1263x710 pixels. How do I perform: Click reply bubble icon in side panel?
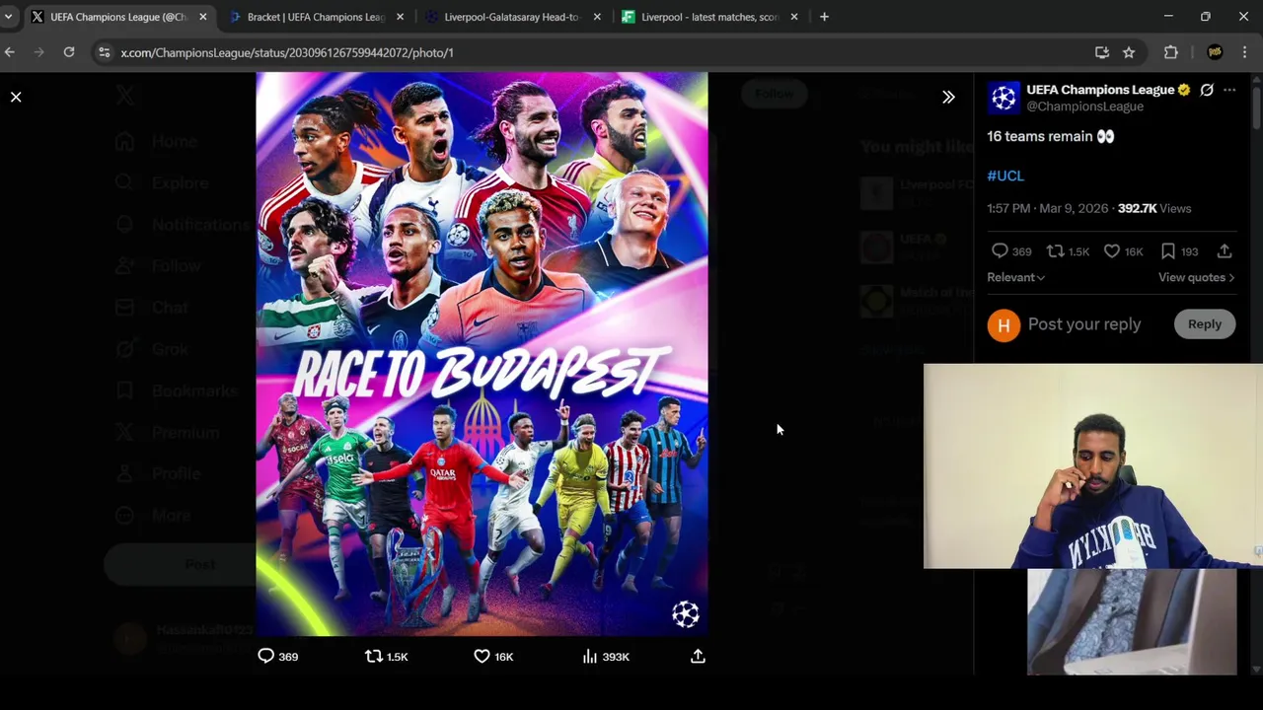point(1000,251)
